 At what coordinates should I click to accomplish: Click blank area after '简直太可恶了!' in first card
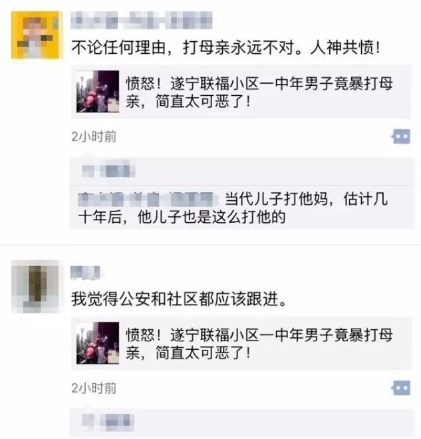coord(331,101)
